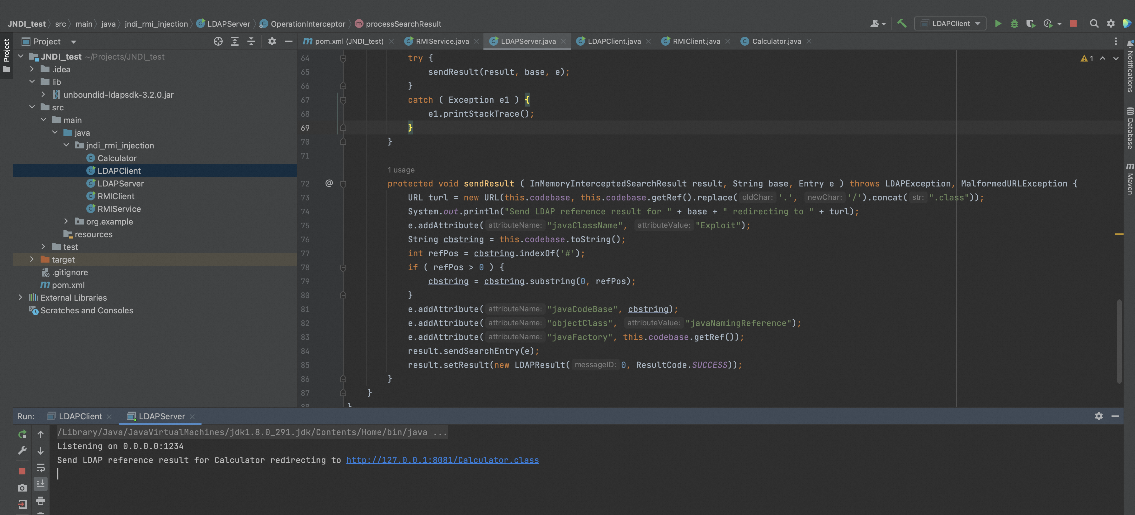Screen dimensions: 1135x515
Task: Hide the Project panel with minus icon
Action: [x=289, y=41]
